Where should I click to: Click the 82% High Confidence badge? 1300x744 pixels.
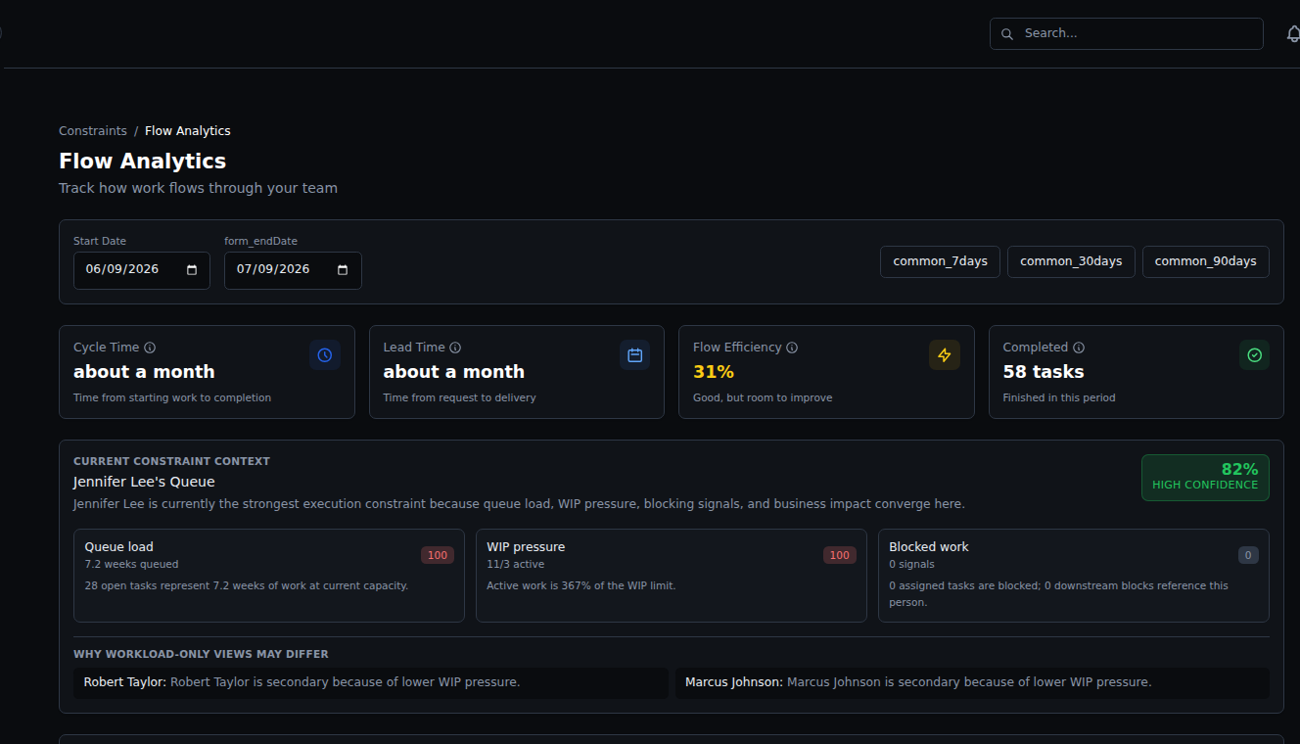1205,478
